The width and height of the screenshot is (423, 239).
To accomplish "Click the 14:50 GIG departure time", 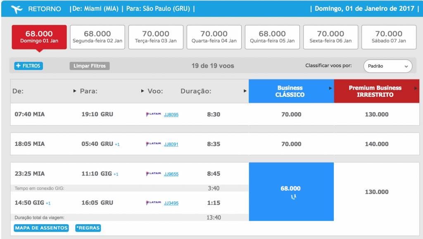I will (29, 203).
